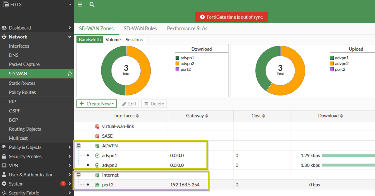Screen dimensions: 375x196
Task: Click the advpn2 Download legend swatch
Action: 177,64
